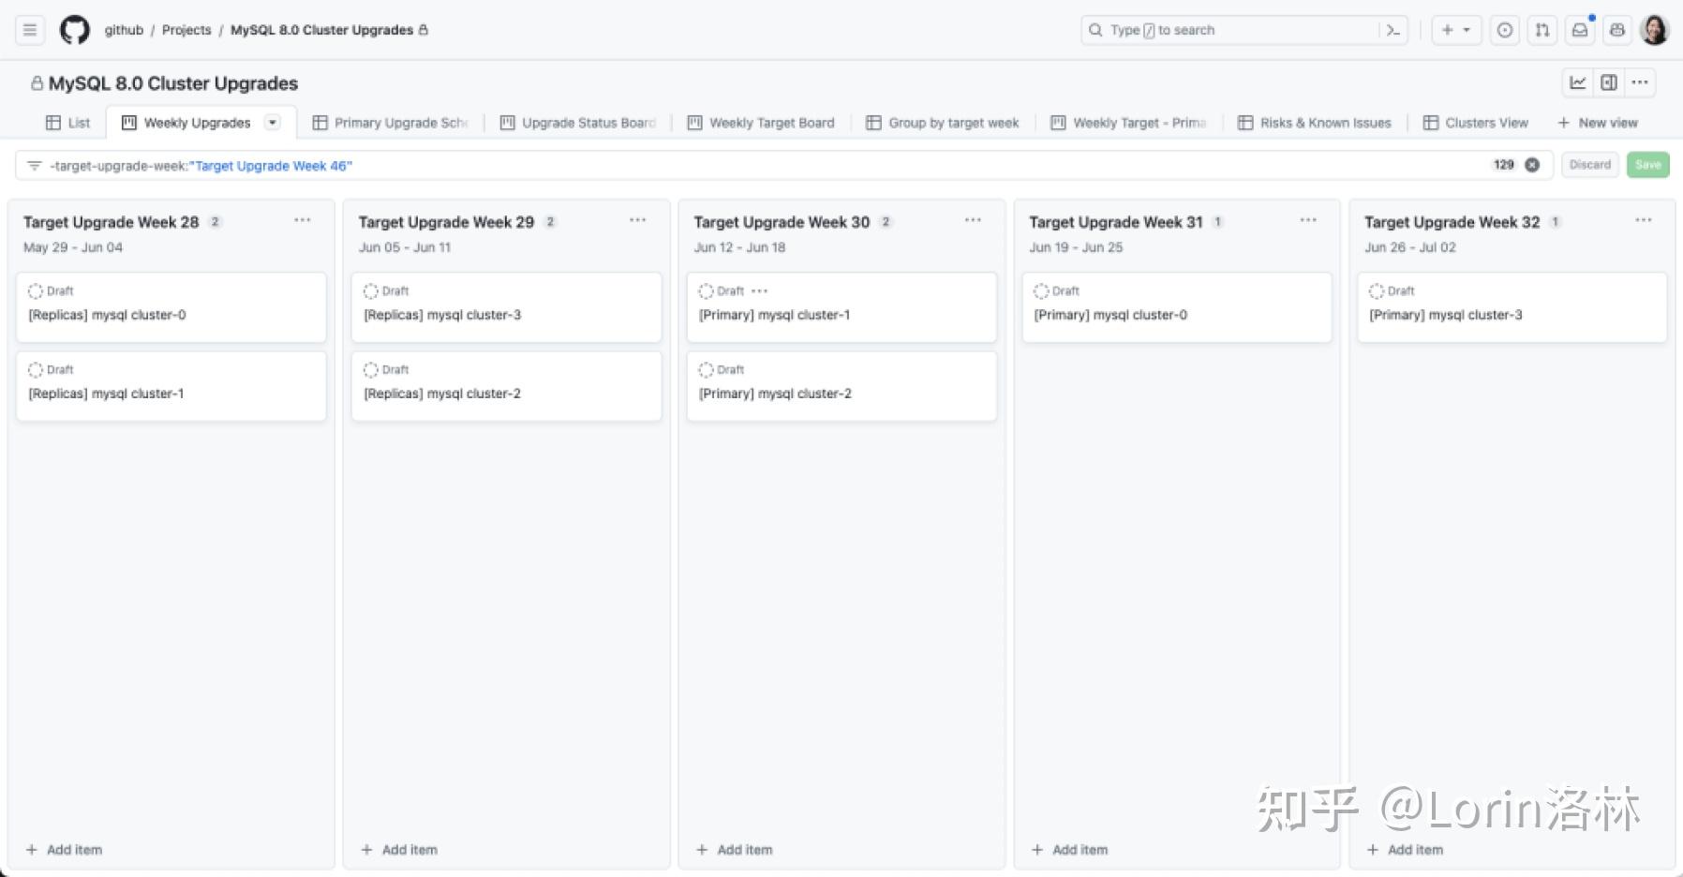The height and width of the screenshot is (877, 1683).
Task: Open the project more options menu
Action: click(x=1640, y=82)
